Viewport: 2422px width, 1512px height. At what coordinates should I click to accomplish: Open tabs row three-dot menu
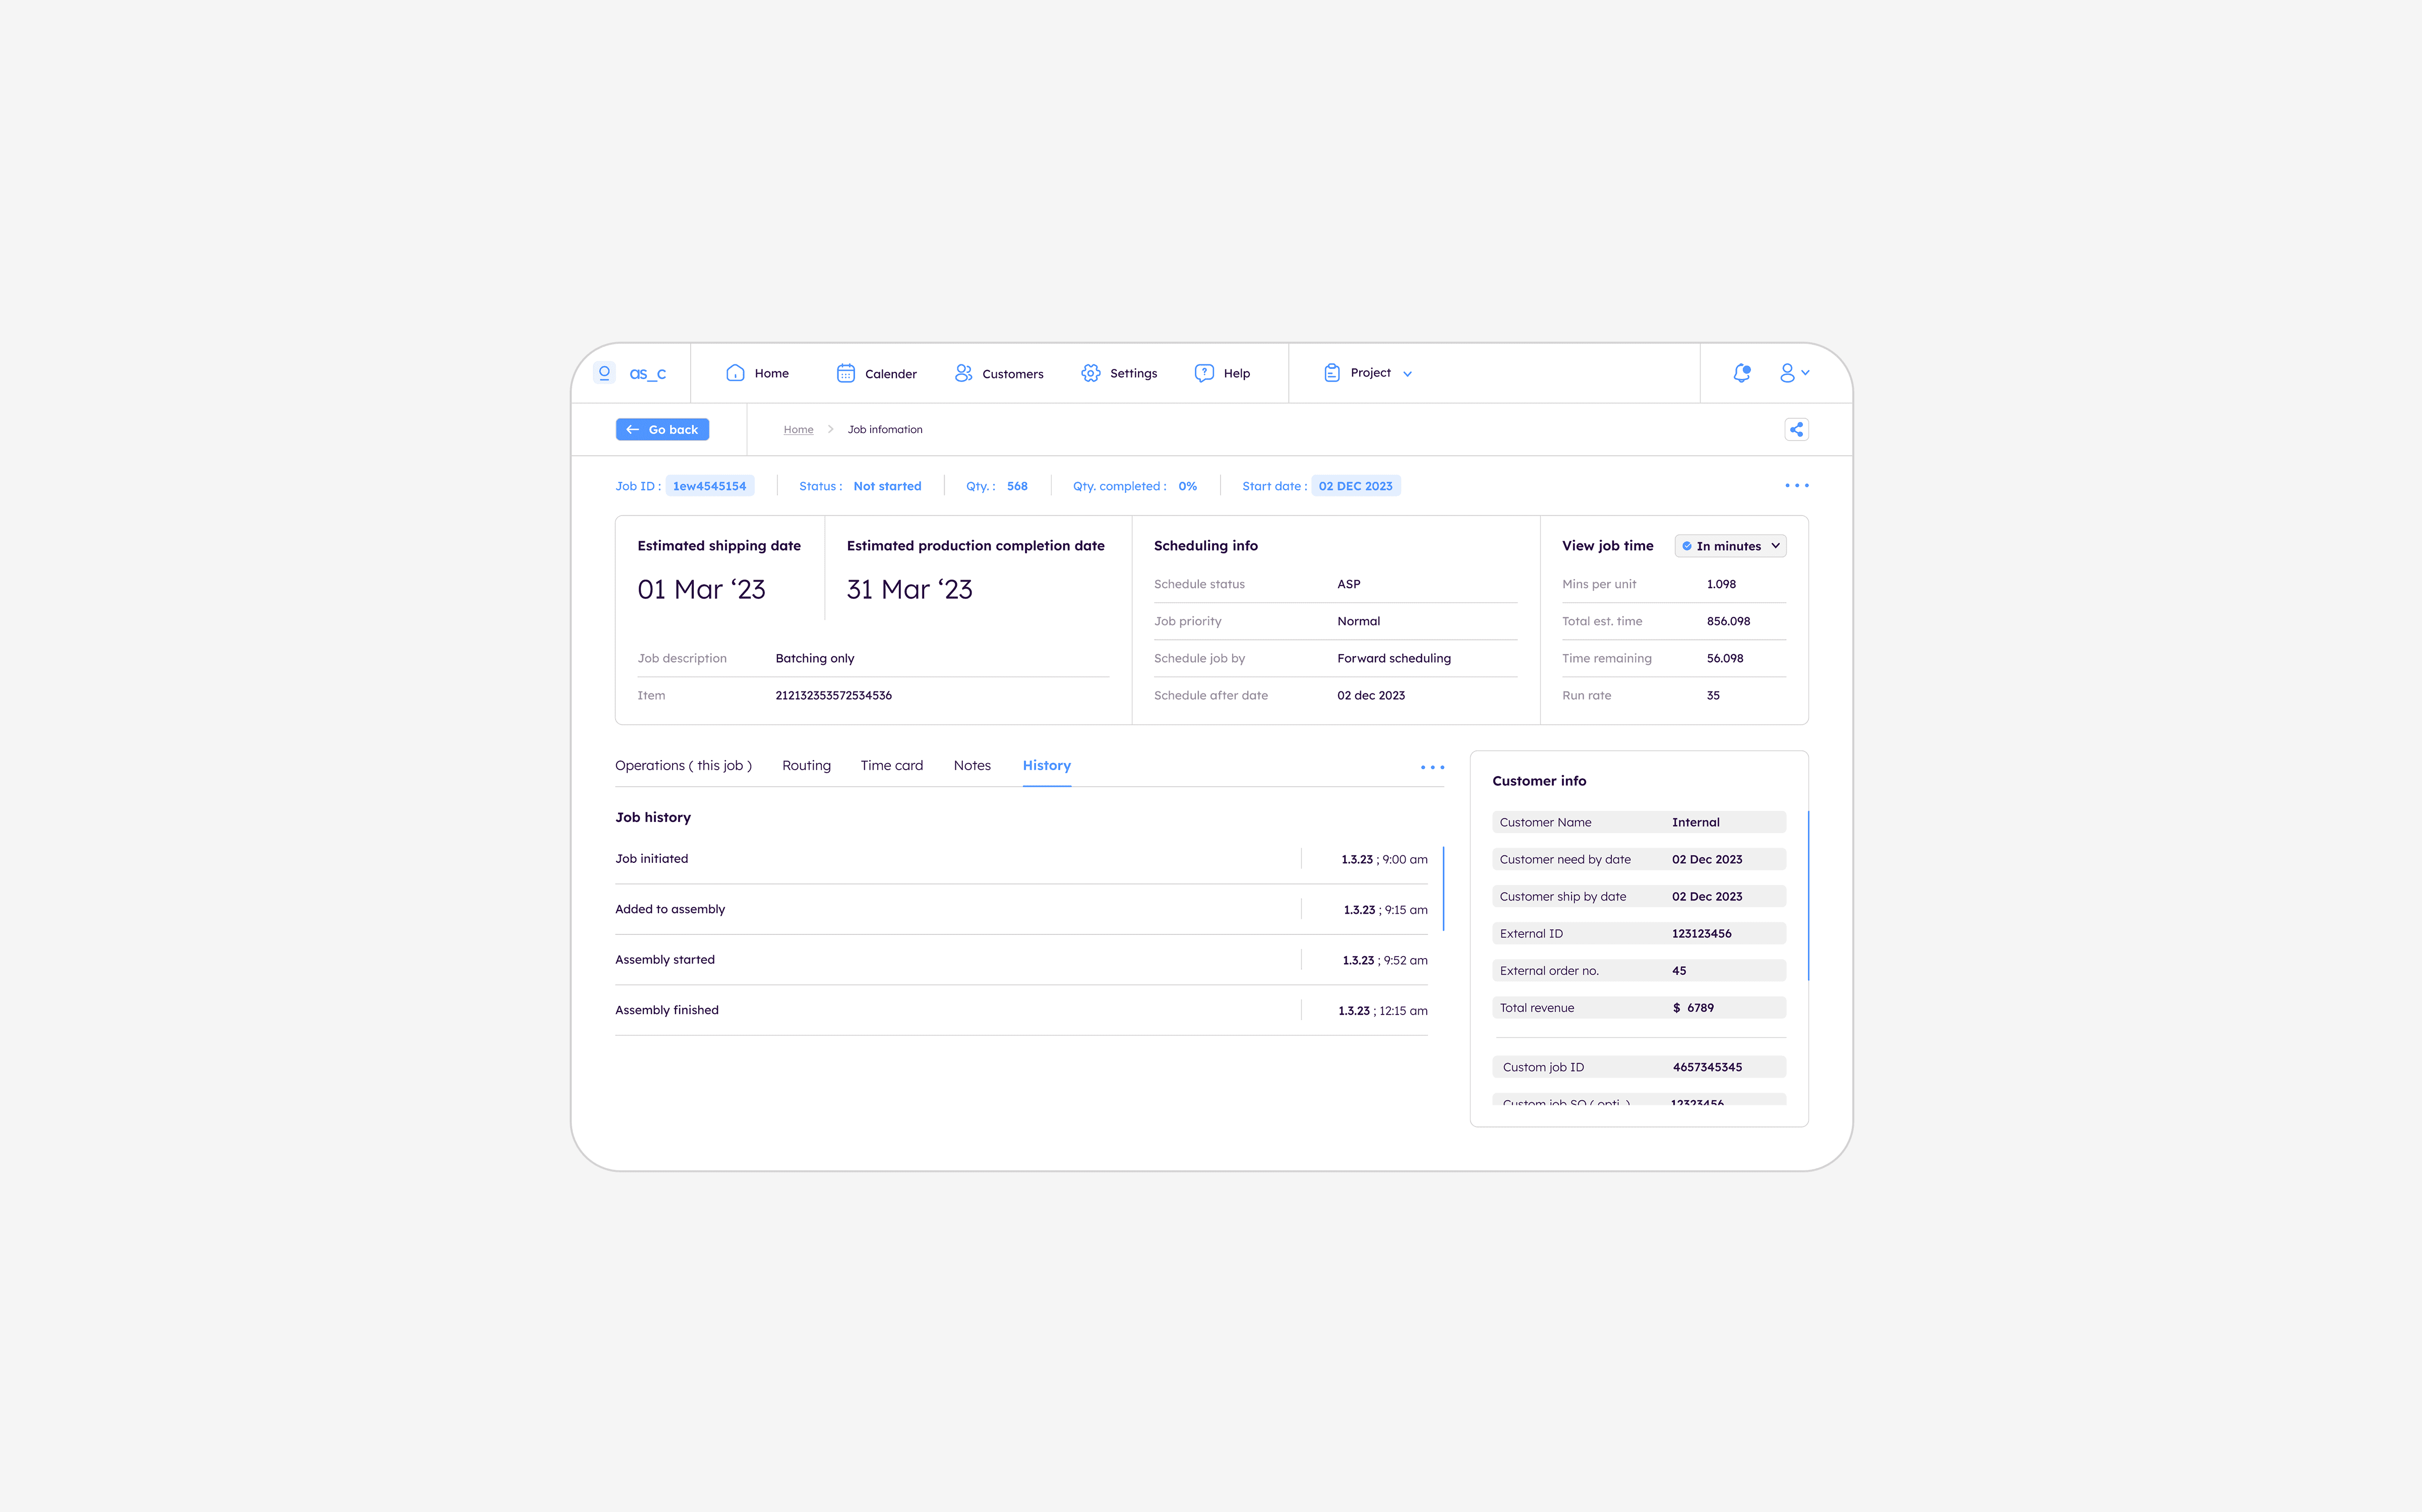(x=1432, y=767)
